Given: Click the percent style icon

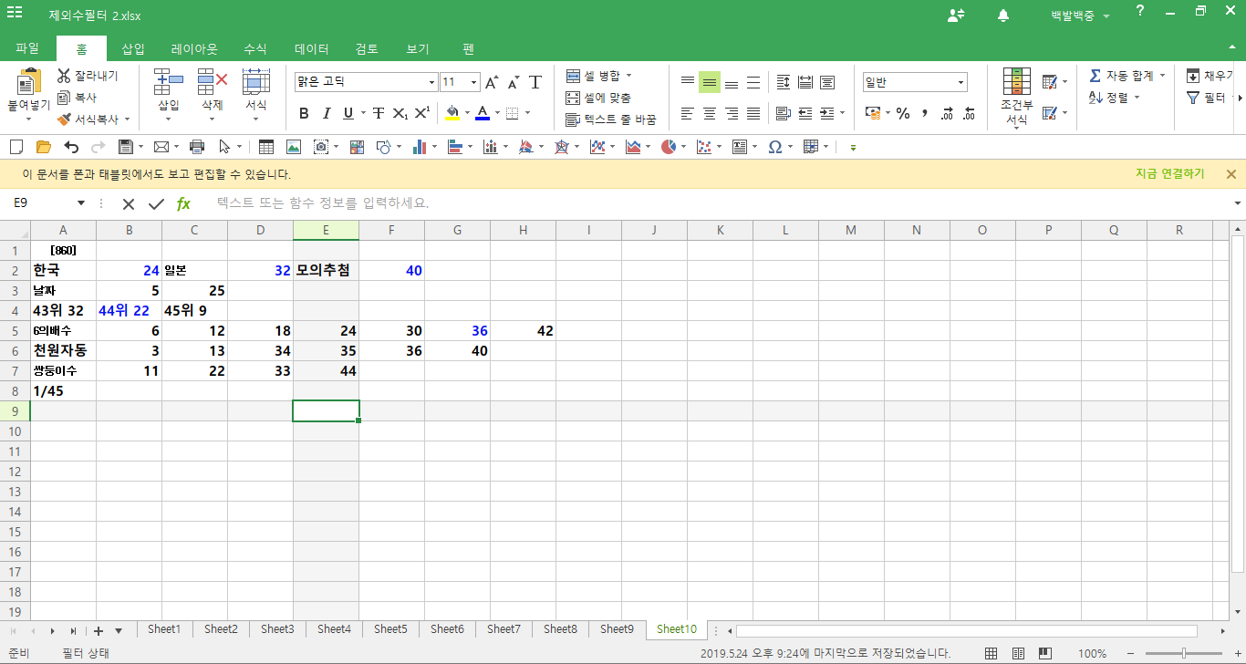Looking at the screenshot, I should (903, 113).
